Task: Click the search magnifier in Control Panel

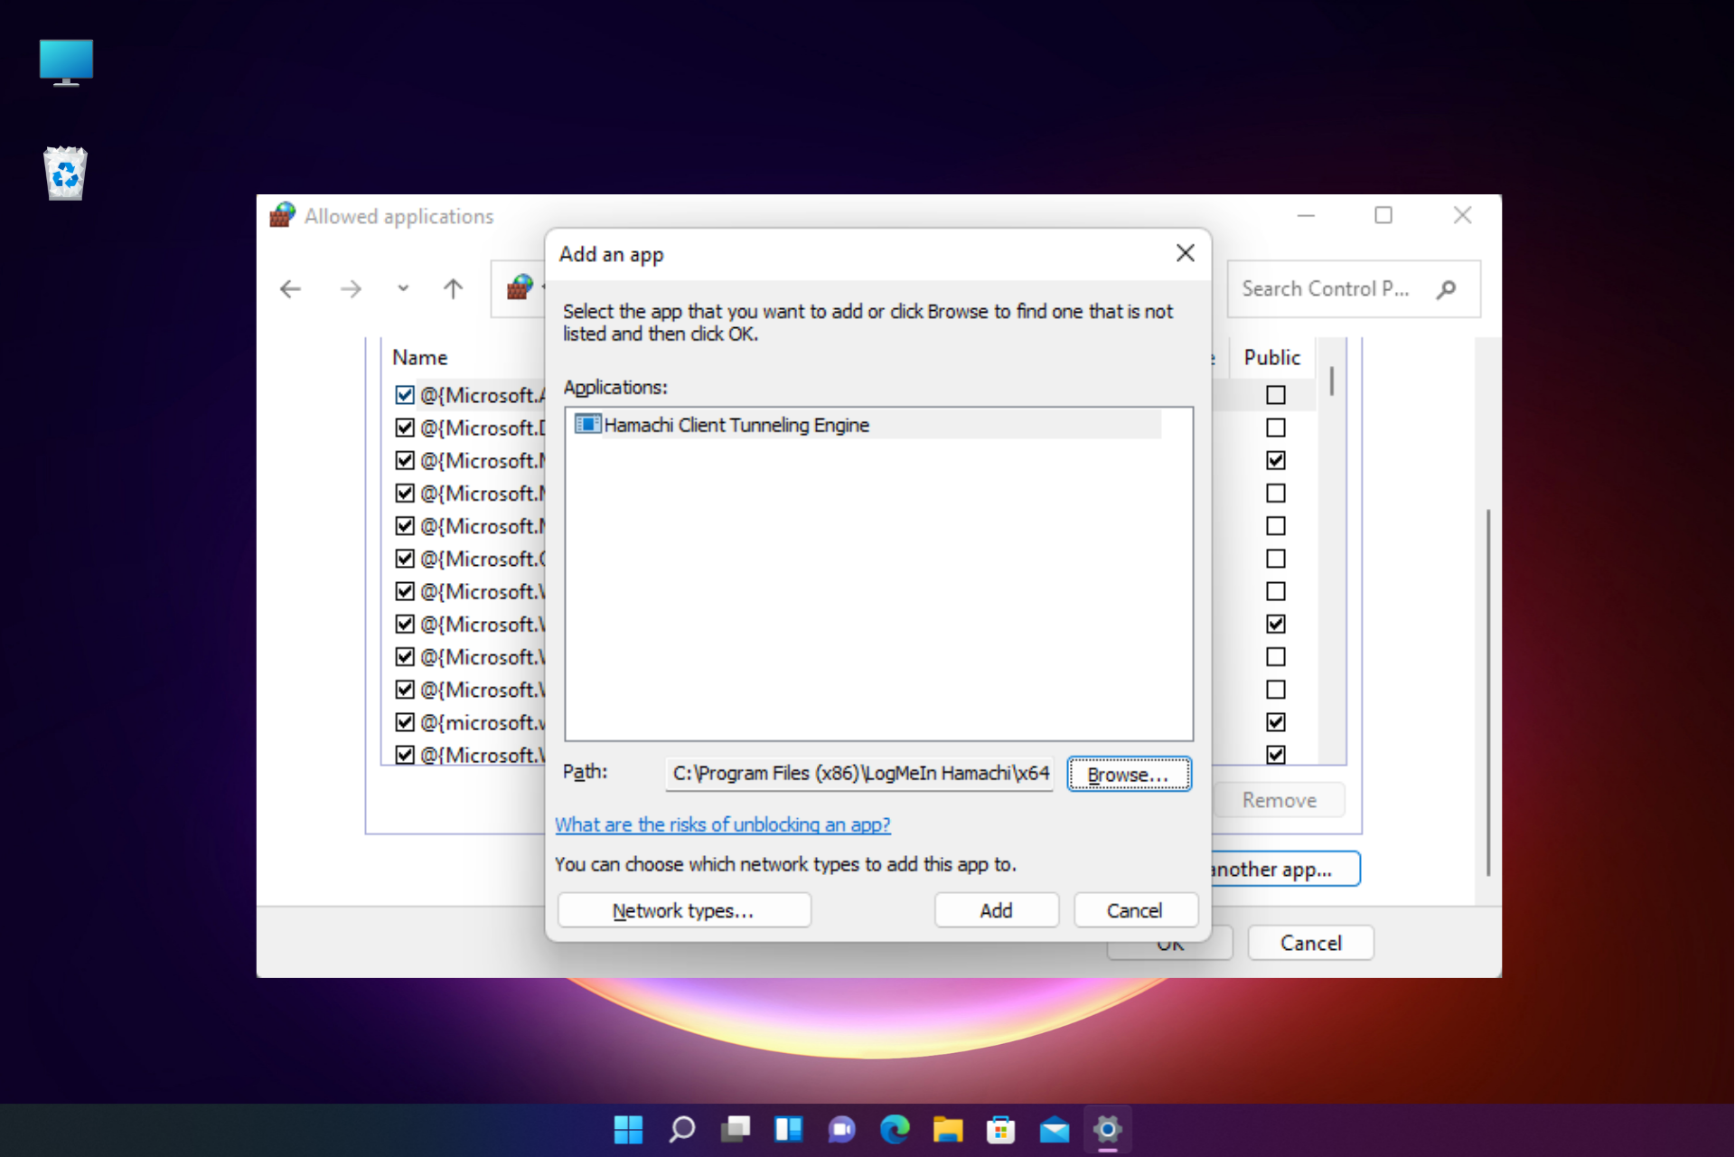Action: click(x=1447, y=289)
